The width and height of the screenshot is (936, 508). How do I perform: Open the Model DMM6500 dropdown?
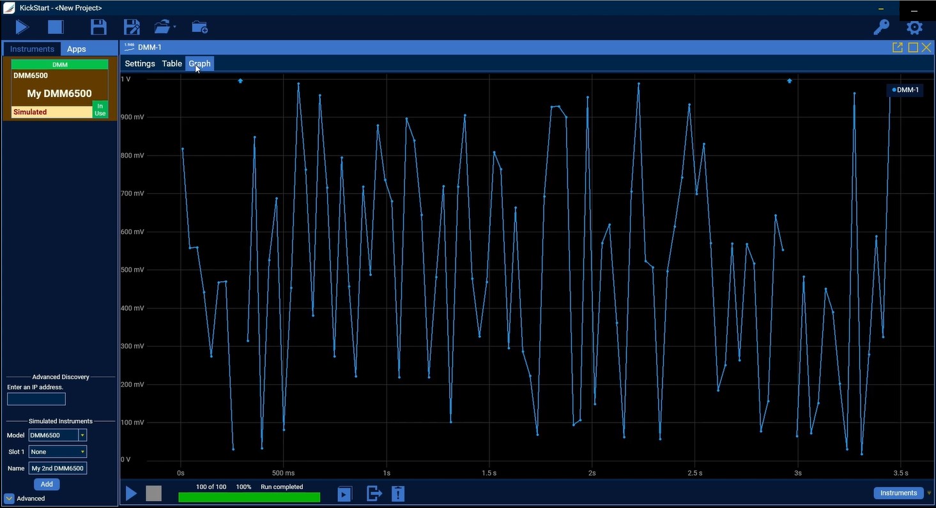pos(82,435)
